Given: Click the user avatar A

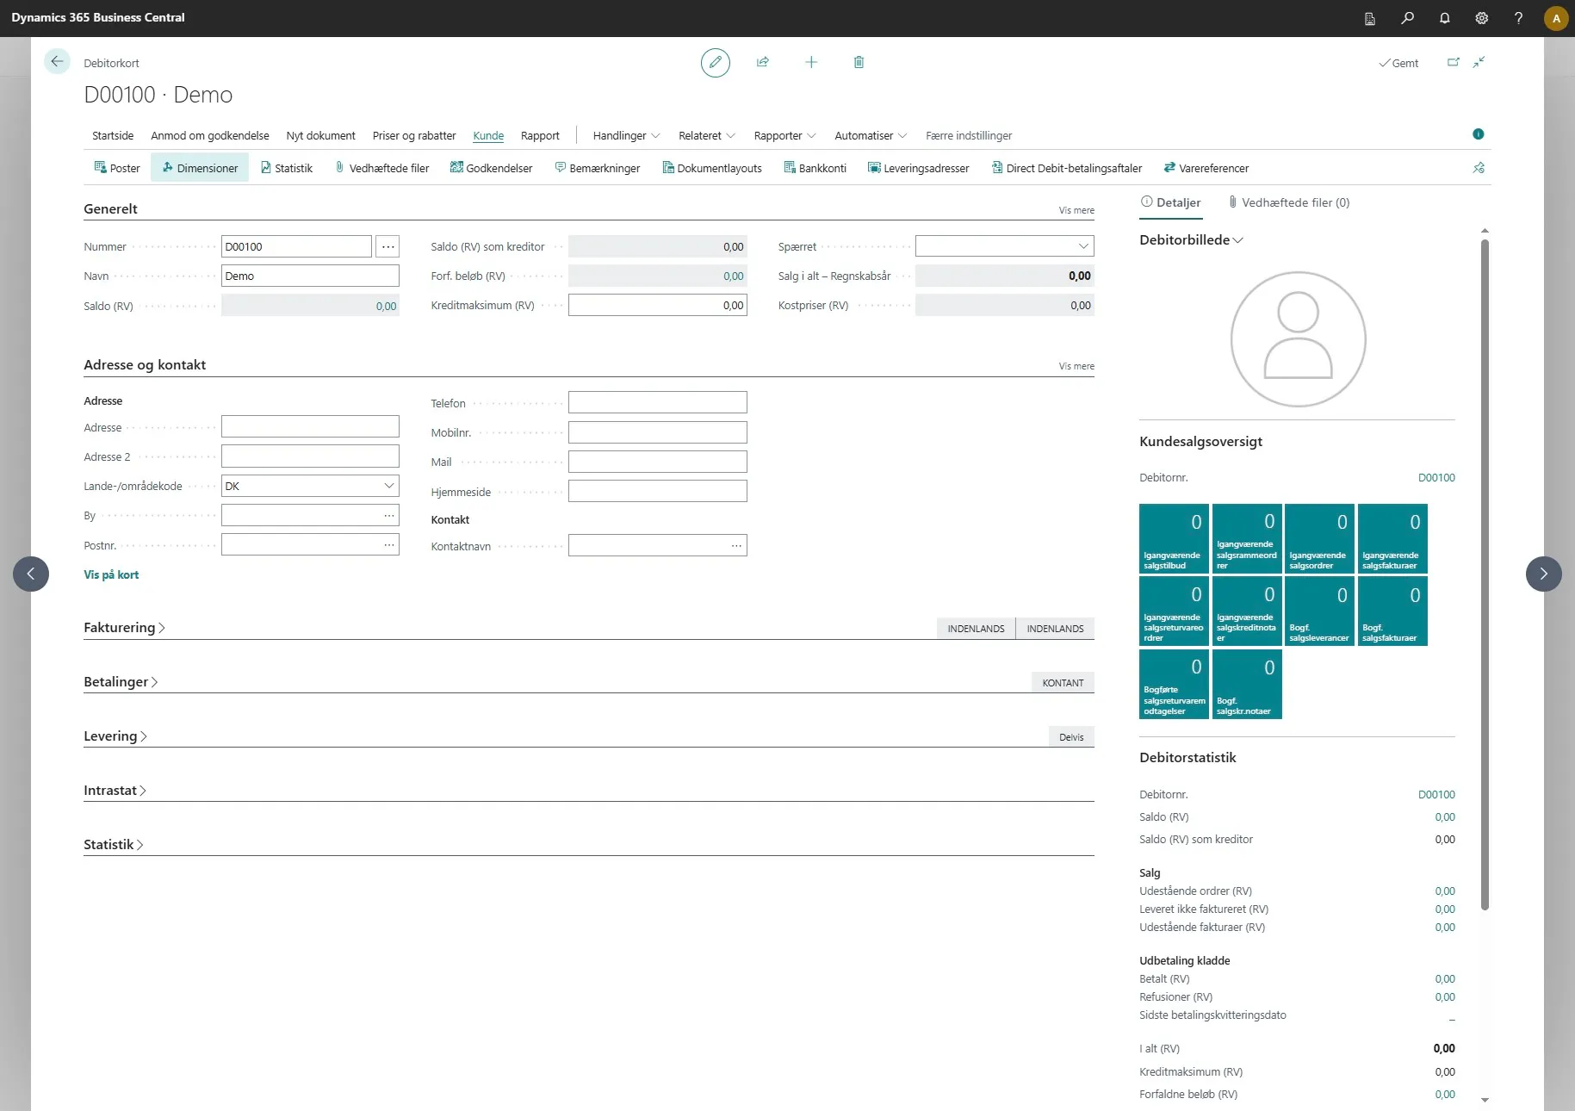Looking at the screenshot, I should click(x=1556, y=18).
